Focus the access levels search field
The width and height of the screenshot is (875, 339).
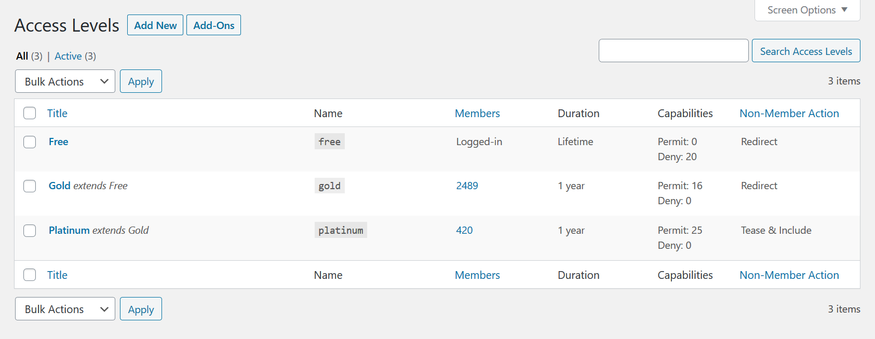point(674,51)
